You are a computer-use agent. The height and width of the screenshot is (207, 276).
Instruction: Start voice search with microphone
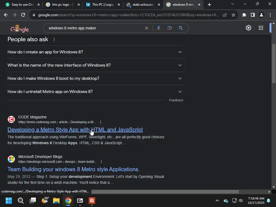(x=158, y=28)
